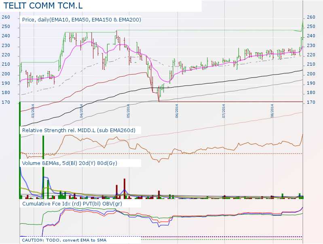Click the 06/2014 date axis label

coord(177,111)
